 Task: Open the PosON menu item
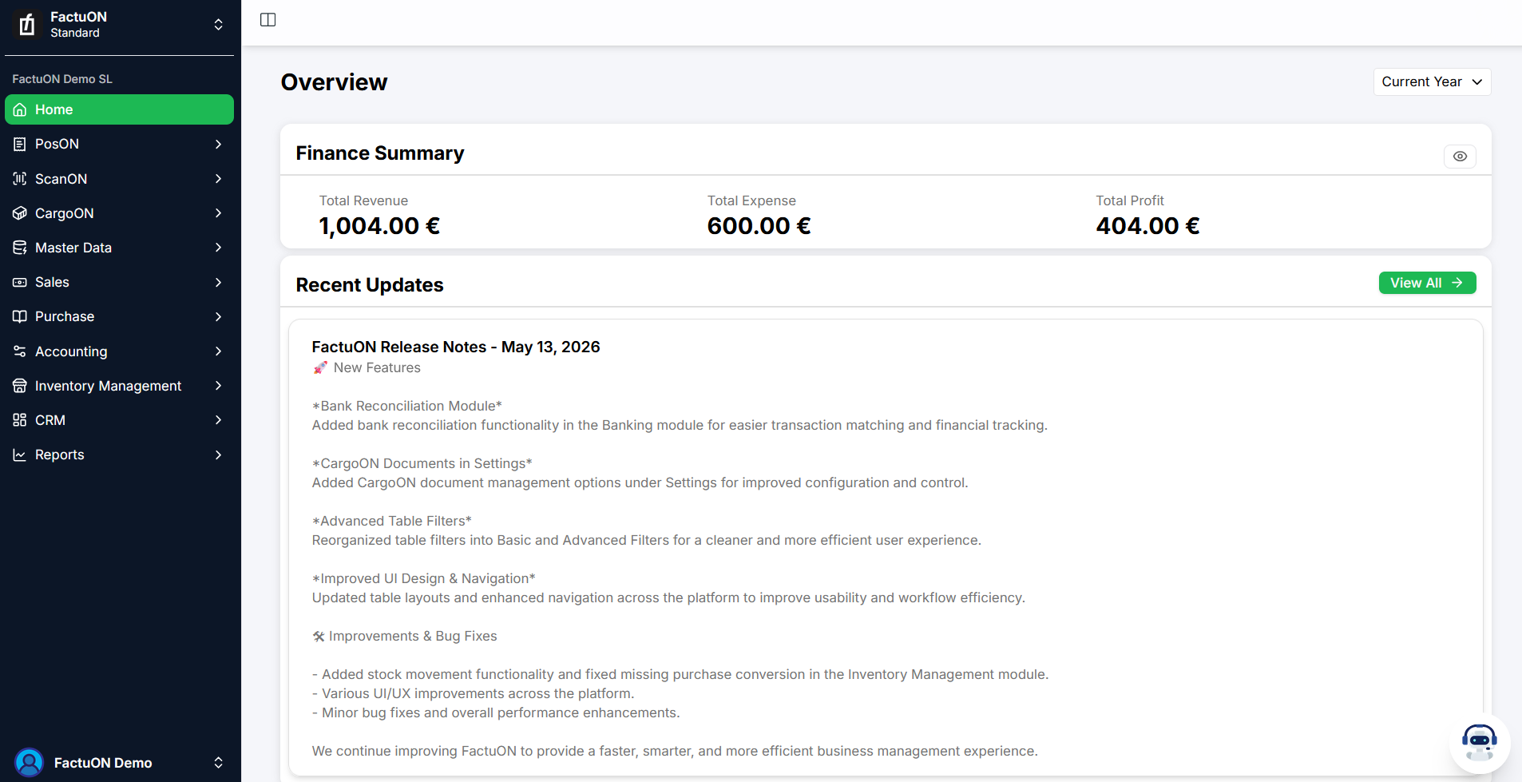[119, 145]
